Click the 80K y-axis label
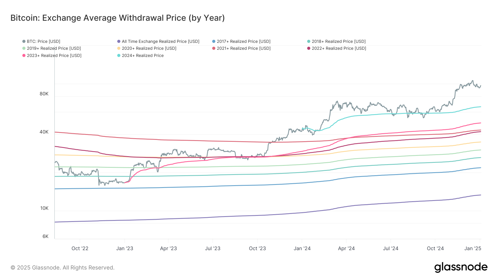 pyautogui.click(x=44, y=94)
